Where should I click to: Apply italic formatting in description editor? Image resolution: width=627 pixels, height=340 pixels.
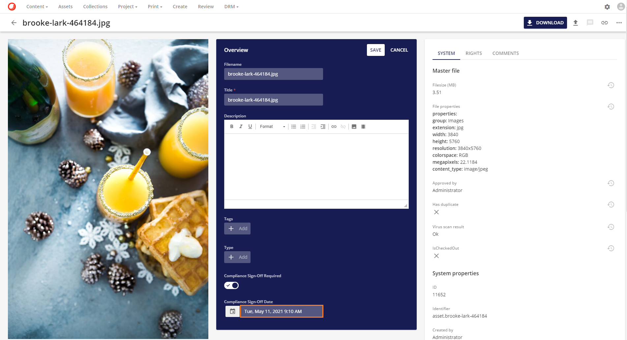pyautogui.click(x=241, y=127)
